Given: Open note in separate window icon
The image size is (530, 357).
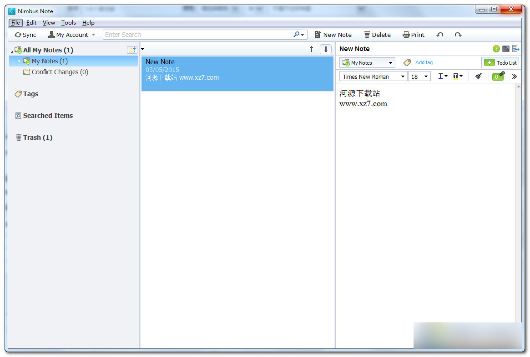Looking at the screenshot, I should (506, 49).
